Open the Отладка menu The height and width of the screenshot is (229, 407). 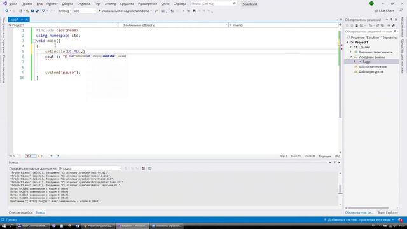pyautogui.click(x=83, y=4)
